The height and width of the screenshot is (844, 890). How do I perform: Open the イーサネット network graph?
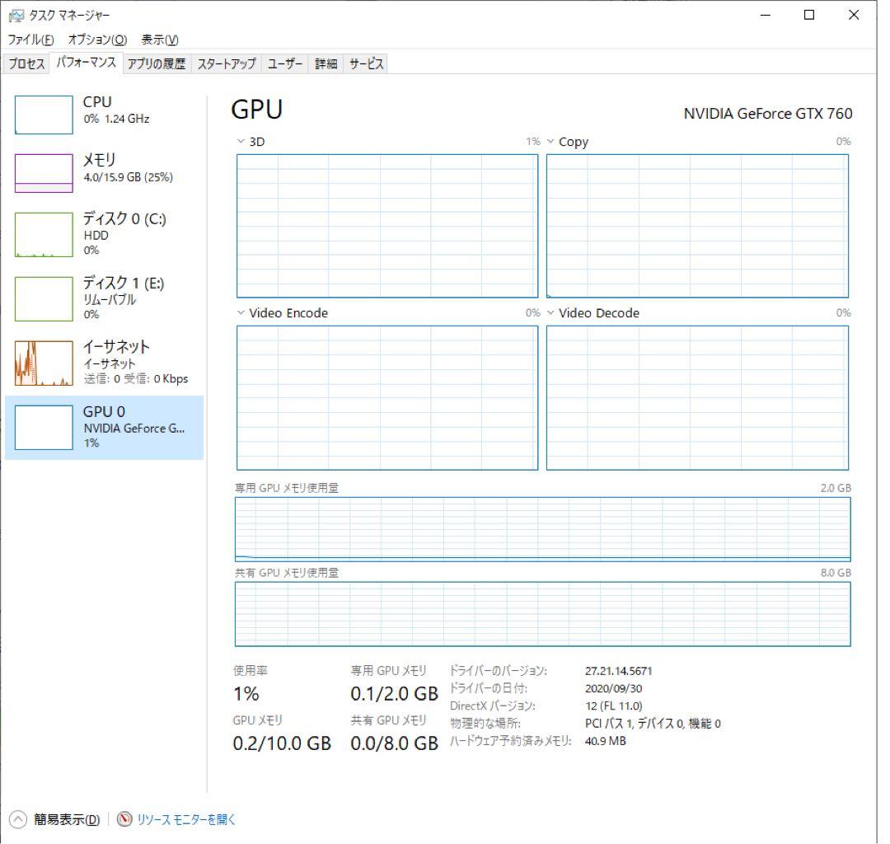coord(99,361)
